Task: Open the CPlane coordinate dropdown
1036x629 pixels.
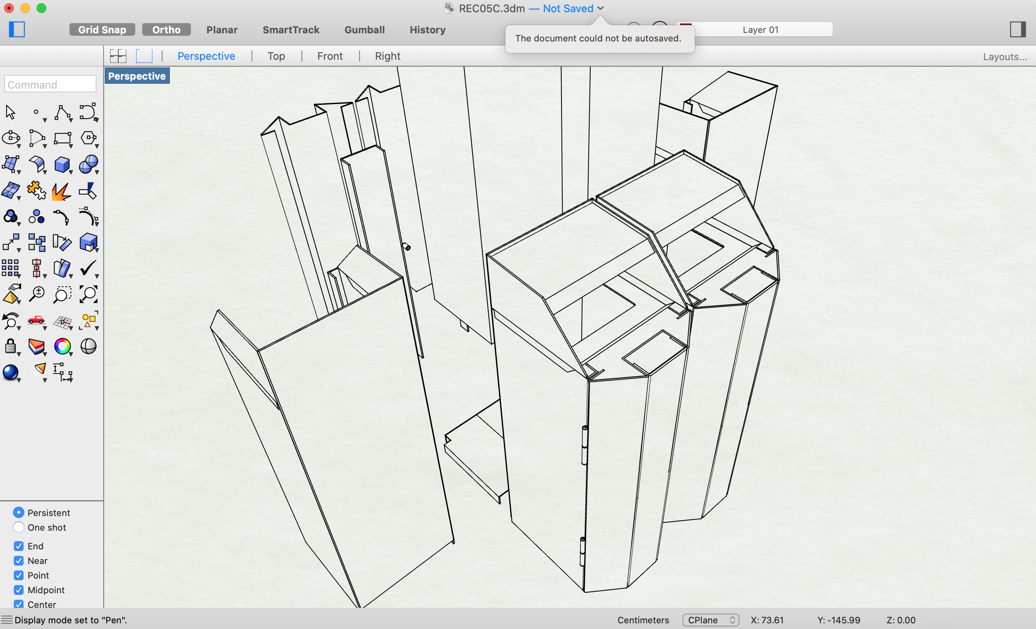Action: [710, 620]
